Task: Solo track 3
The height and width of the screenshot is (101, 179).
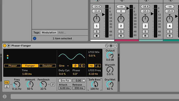Action: [145, 31]
